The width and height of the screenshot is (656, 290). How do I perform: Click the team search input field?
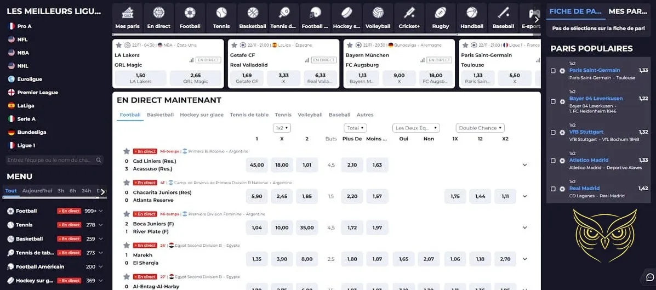tap(50, 160)
